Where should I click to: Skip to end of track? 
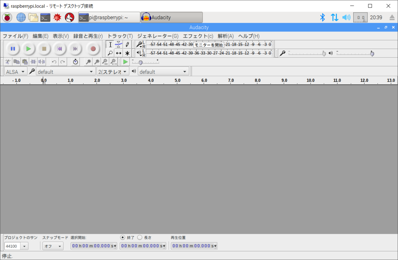coord(75,49)
